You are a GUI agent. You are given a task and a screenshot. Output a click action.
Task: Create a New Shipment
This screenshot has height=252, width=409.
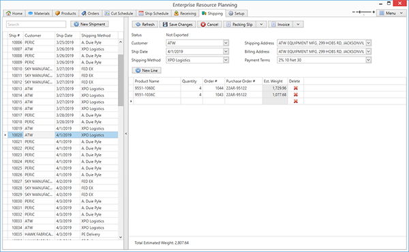coord(89,24)
